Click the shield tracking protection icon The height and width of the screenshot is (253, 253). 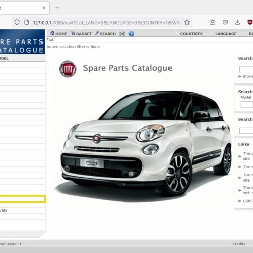point(17,22)
